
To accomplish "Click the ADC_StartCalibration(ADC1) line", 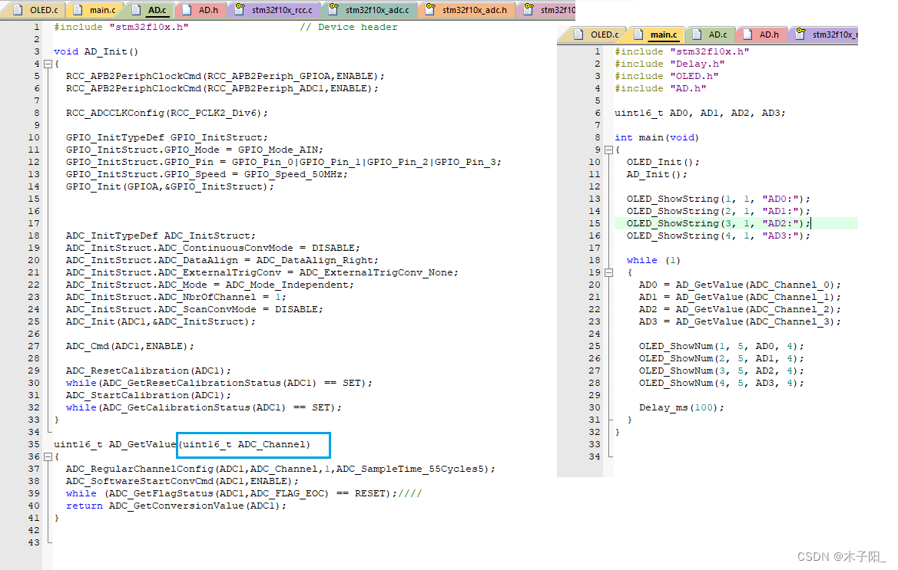I will tap(148, 396).
